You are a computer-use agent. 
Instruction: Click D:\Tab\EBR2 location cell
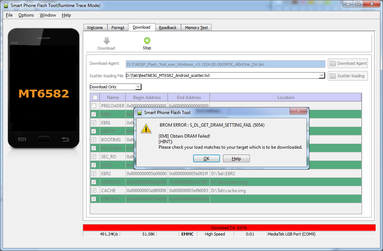286,173
